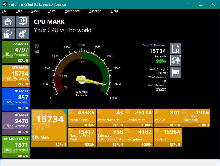The height and width of the screenshot is (166, 220).
Task: Open the Edit menu
Action: [x=19, y=11]
